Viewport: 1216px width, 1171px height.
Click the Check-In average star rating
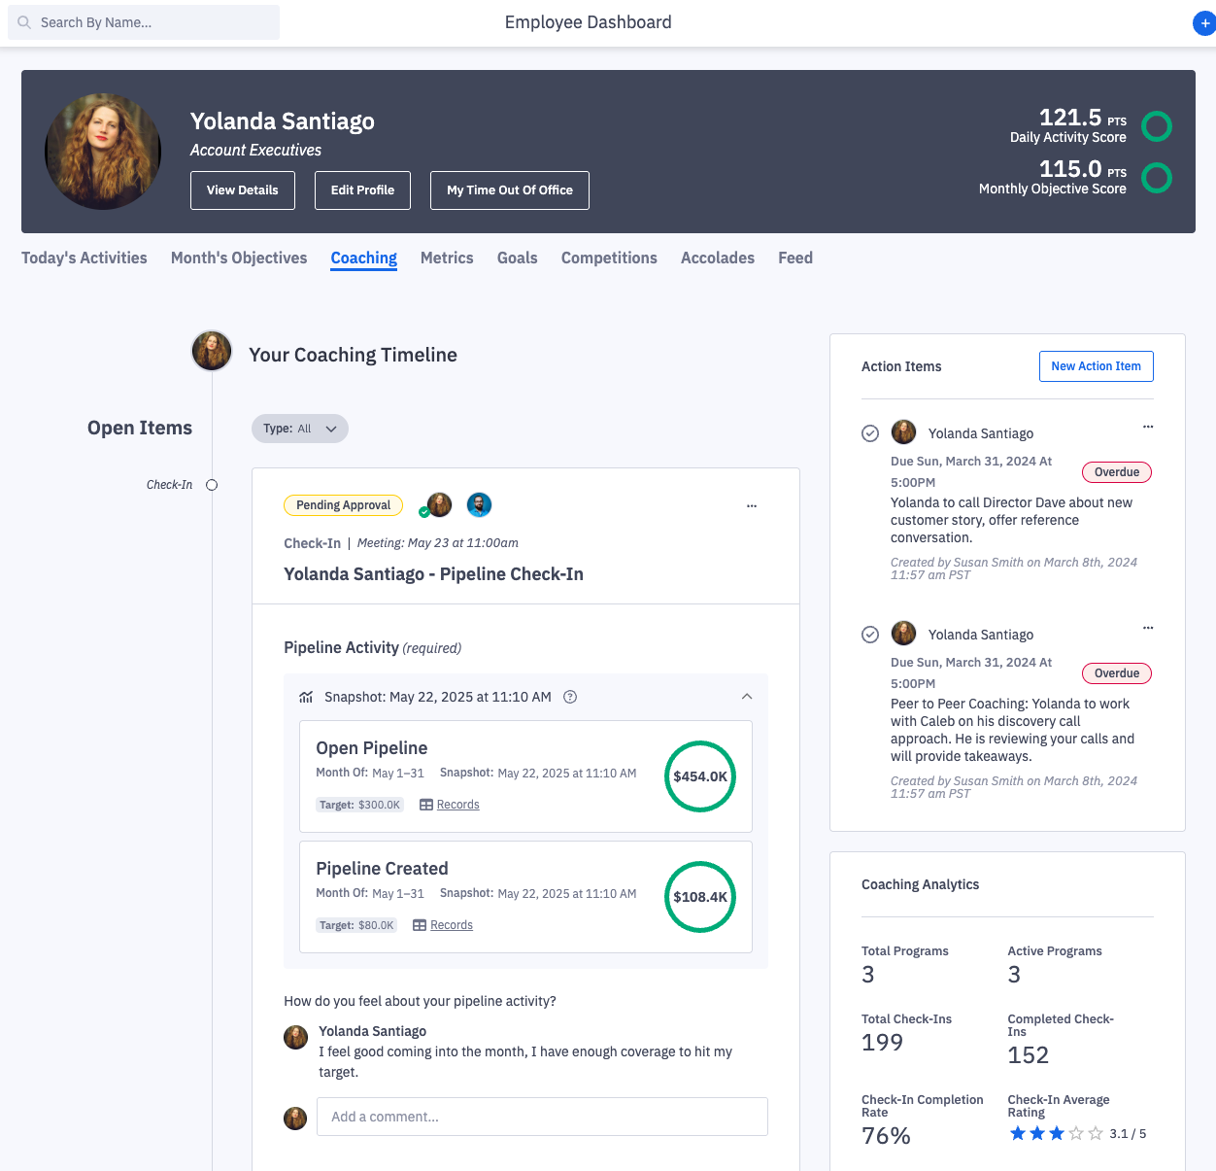coord(1056,1133)
